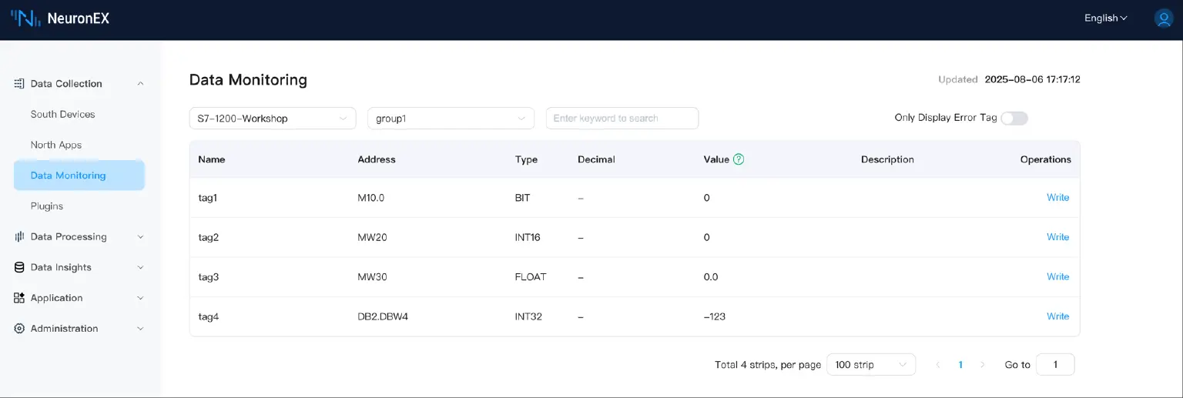
Task: Click Write link for tag4
Action: click(1057, 316)
